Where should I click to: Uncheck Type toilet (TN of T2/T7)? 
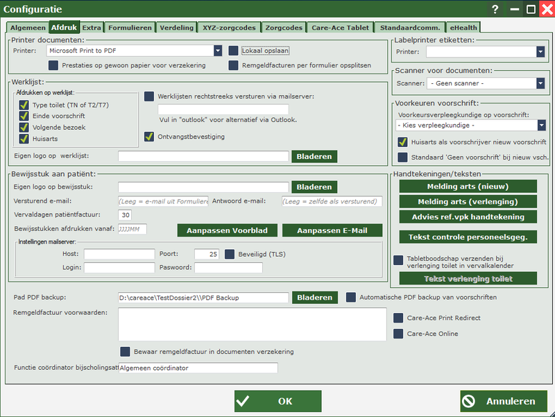click(24, 105)
